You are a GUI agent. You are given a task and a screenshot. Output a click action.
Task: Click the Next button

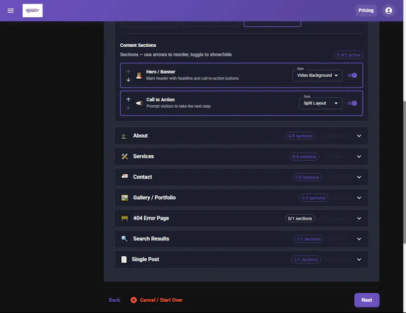[366, 300]
